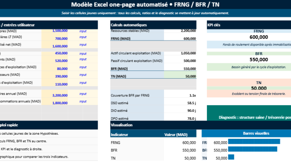Click the TN KPI value 50.000

coord(259,88)
